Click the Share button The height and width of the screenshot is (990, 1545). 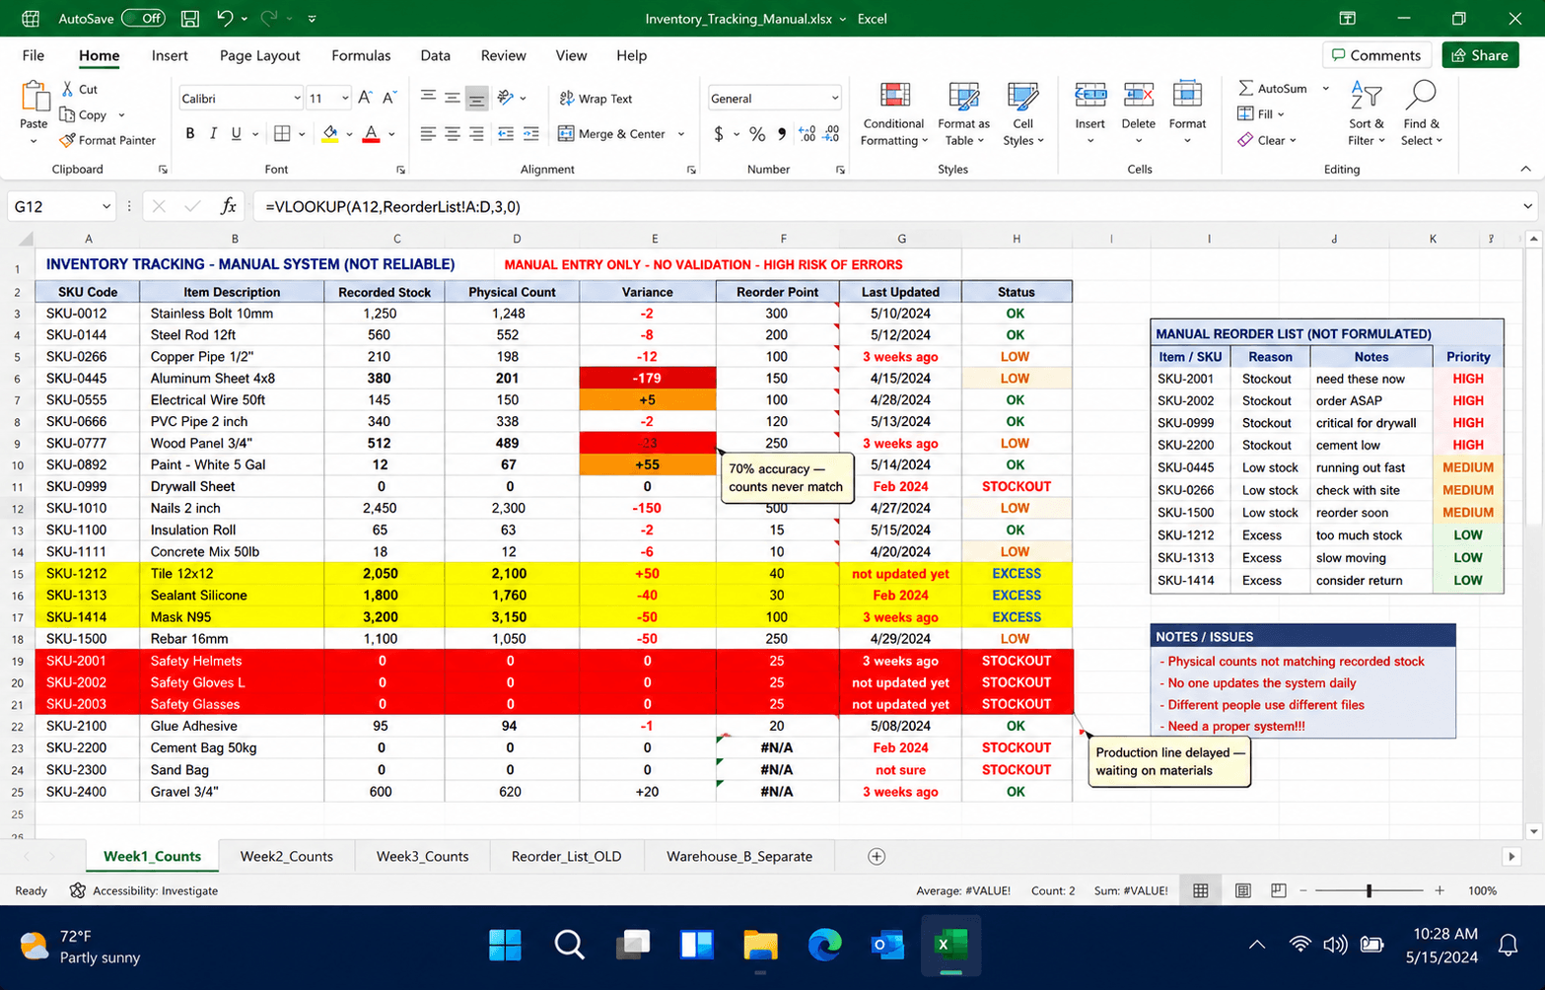pos(1480,55)
